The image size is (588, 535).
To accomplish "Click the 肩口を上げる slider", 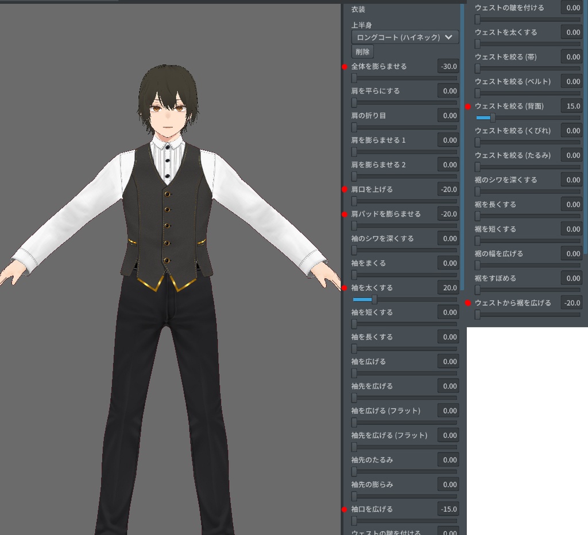I will tap(404, 201).
